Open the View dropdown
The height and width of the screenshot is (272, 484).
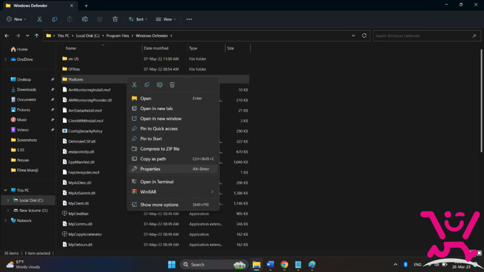pyautogui.click(x=166, y=19)
